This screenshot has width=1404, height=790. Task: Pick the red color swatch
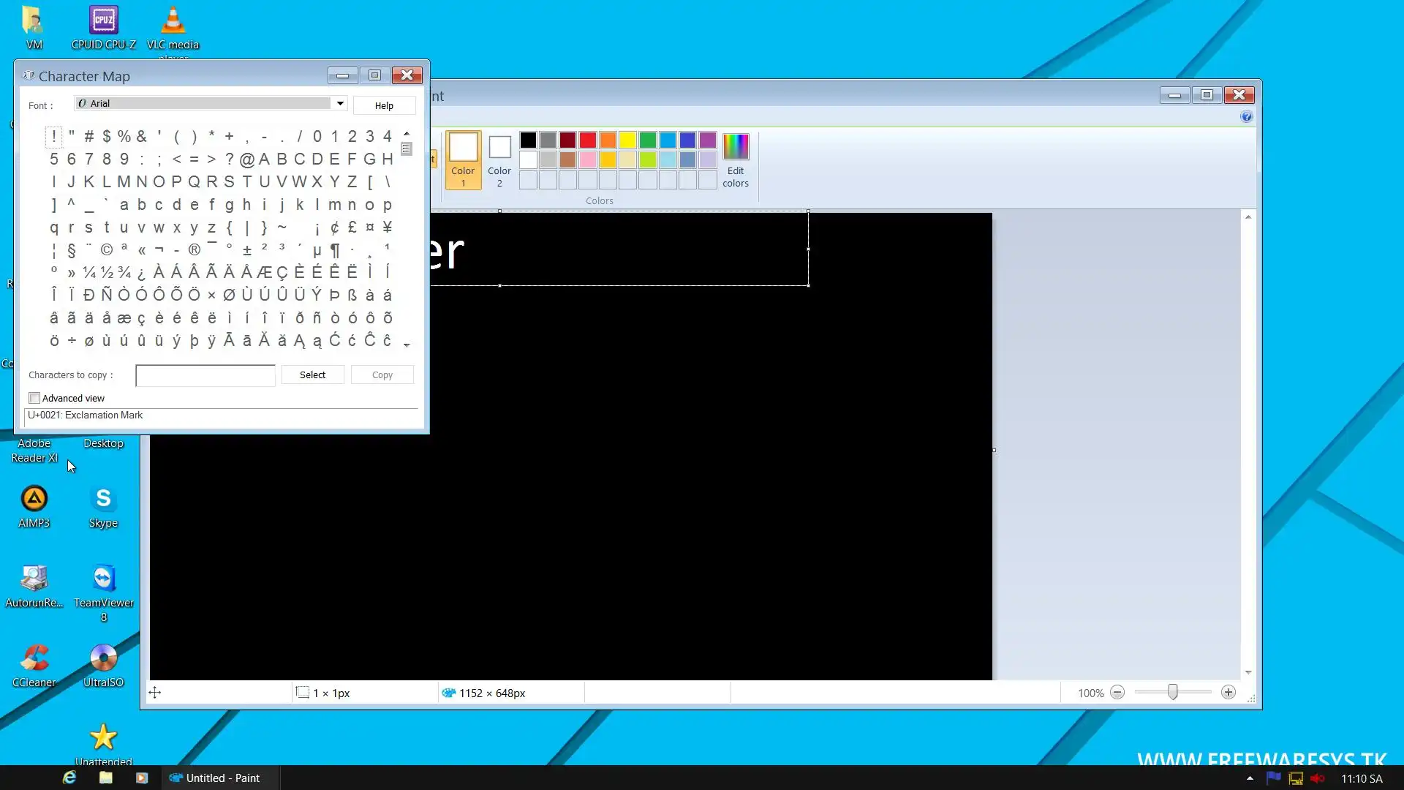pyautogui.click(x=588, y=140)
